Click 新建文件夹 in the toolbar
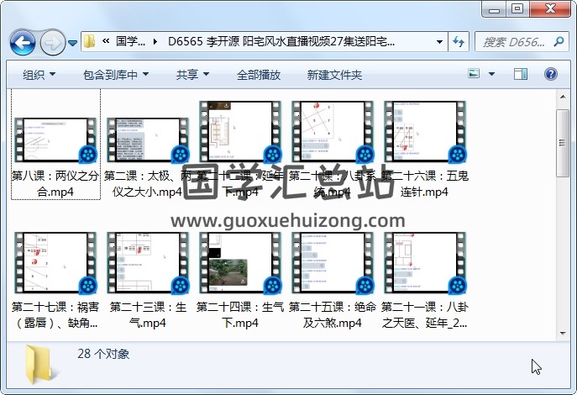Image resolution: width=577 pixels, height=395 pixels. point(334,75)
